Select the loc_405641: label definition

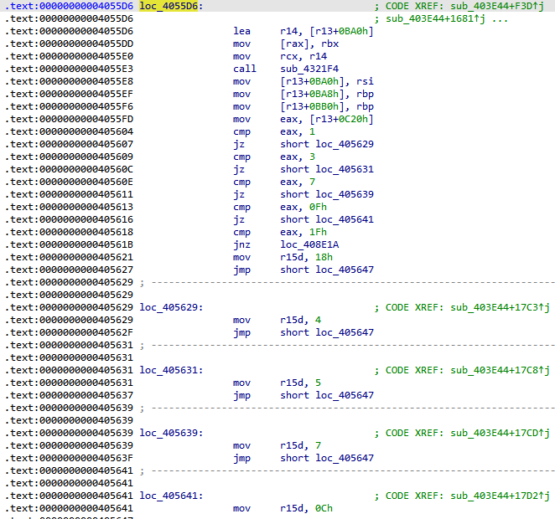[x=171, y=496]
